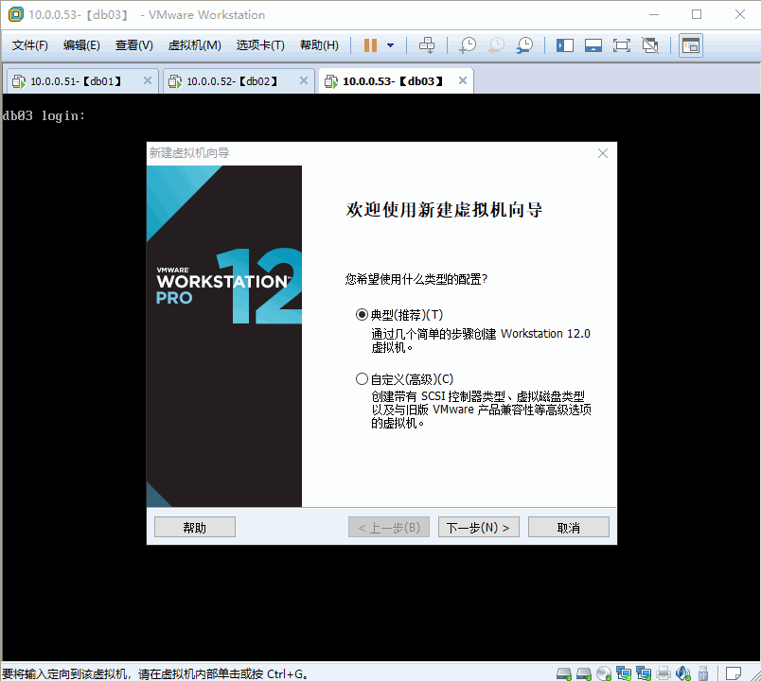Viewport: 761px width, 681px height.
Task: Click the sound device icon in status bar
Action: (x=683, y=672)
